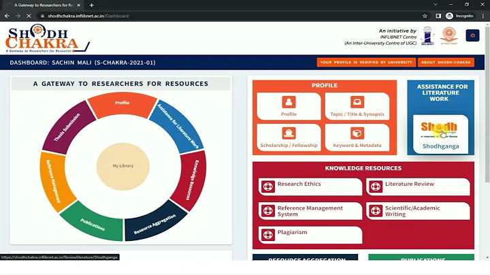The height and width of the screenshot is (275, 490).
Task: Click the Keyword & Metadata cube icon
Action: pos(357,133)
